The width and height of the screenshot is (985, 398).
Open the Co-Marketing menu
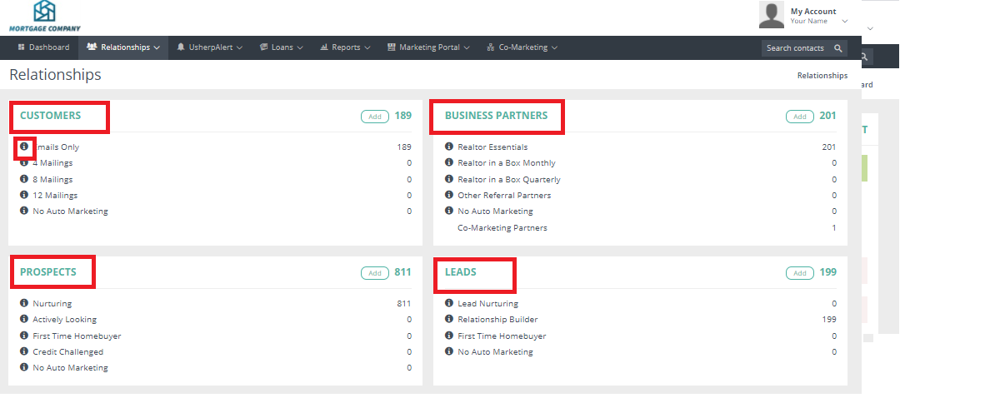tap(522, 47)
